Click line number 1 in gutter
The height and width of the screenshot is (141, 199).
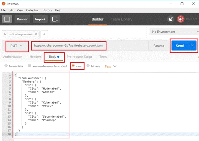pyautogui.click(x=10, y=75)
